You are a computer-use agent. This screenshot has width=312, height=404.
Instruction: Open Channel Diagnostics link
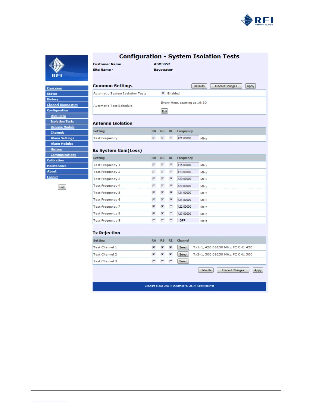click(x=62, y=105)
